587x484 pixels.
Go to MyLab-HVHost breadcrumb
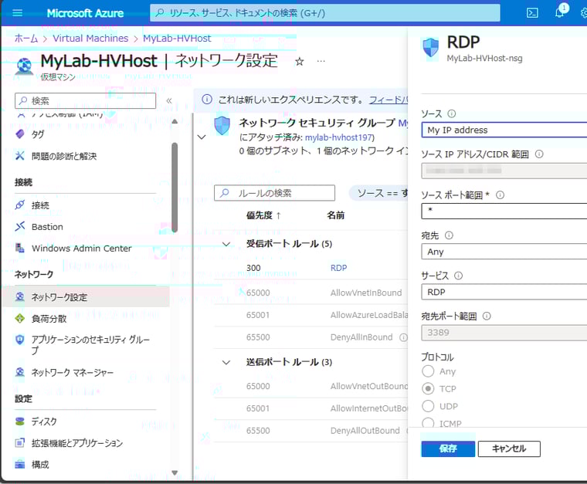click(x=177, y=39)
